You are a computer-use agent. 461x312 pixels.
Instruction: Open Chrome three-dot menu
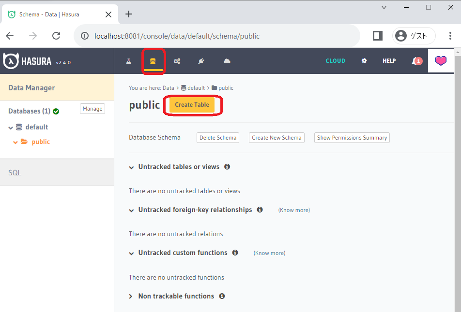point(450,36)
